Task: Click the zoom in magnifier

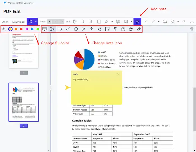Action: tap(90, 22)
